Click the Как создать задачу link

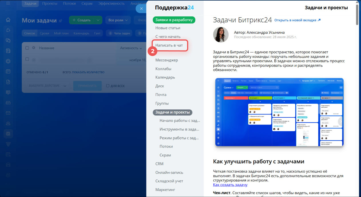click(x=230, y=185)
